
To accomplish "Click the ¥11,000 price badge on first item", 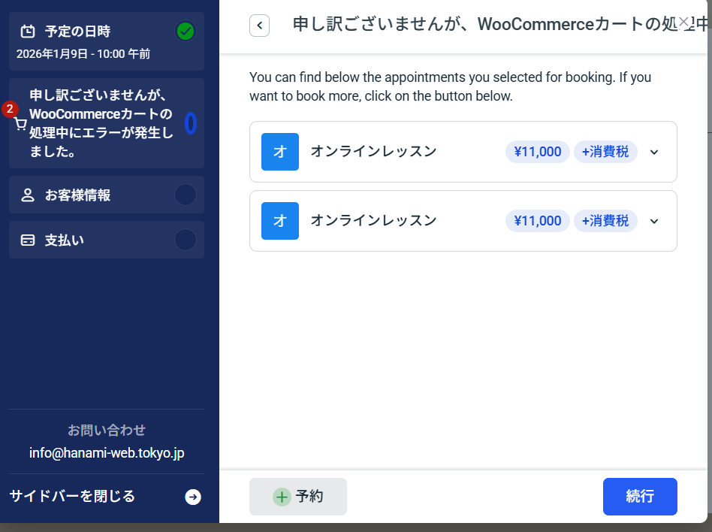I will coord(537,152).
